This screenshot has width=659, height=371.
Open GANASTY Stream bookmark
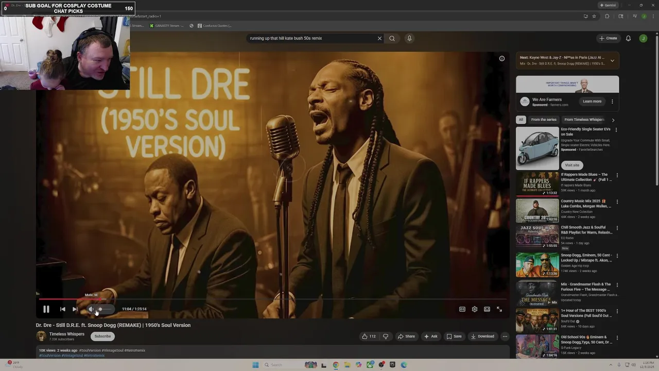point(167,26)
